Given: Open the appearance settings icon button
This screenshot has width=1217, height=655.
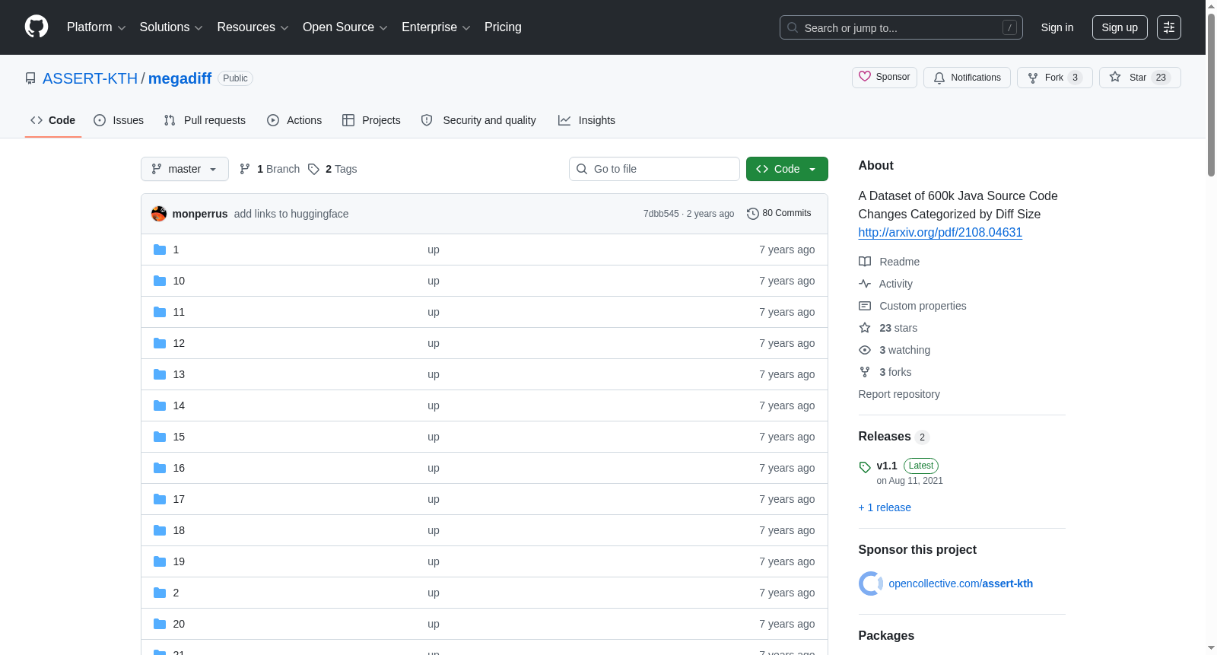Looking at the screenshot, I should [1169, 27].
